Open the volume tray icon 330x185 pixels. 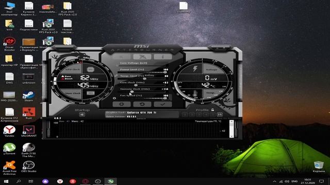[x=287, y=181]
